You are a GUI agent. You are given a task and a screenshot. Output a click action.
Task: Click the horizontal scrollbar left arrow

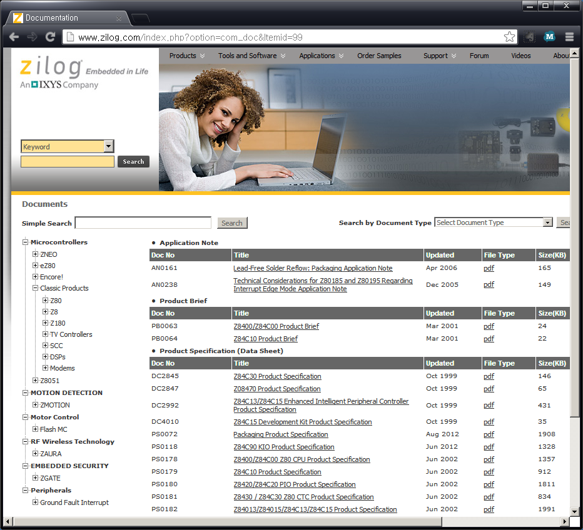point(8,521)
